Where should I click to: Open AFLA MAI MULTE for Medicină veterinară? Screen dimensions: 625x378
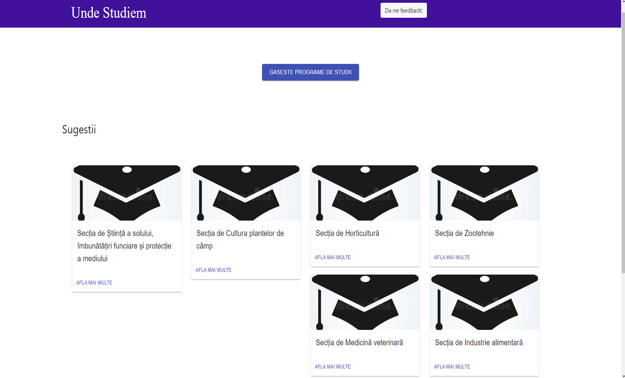(333, 367)
